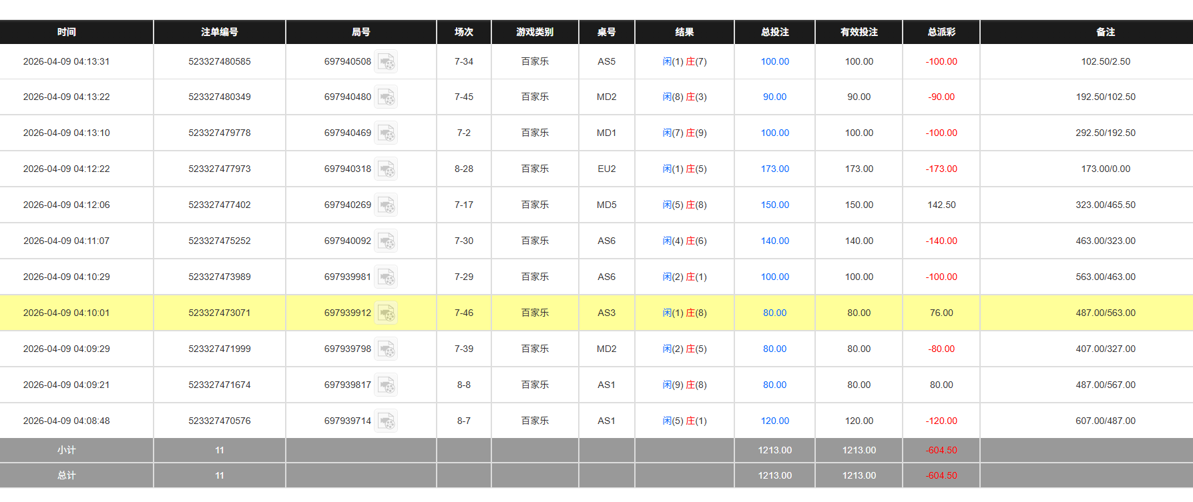Select order number 523327480585

tap(220, 61)
